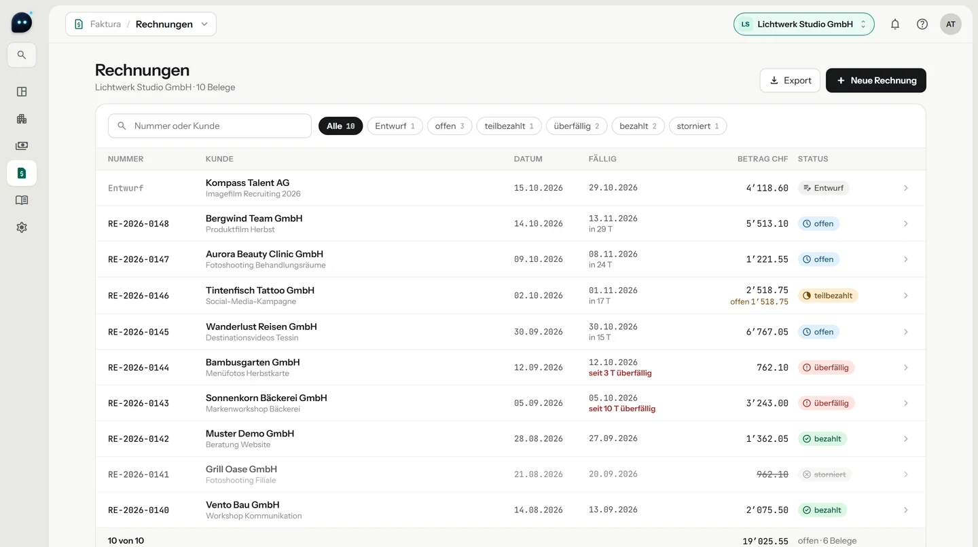Toggle the teilbezahlt filter chip
978x547 pixels.
[x=509, y=126]
